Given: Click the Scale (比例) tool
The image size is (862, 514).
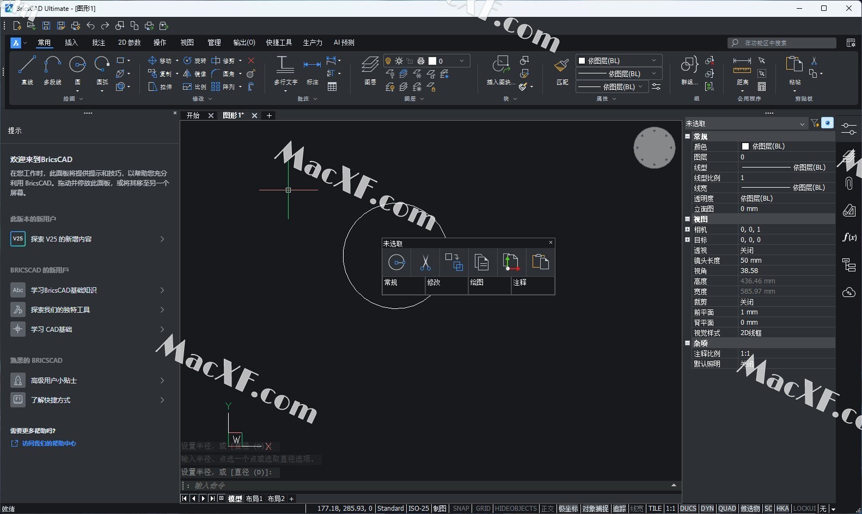Looking at the screenshot, I should click(x=195, y=87).
